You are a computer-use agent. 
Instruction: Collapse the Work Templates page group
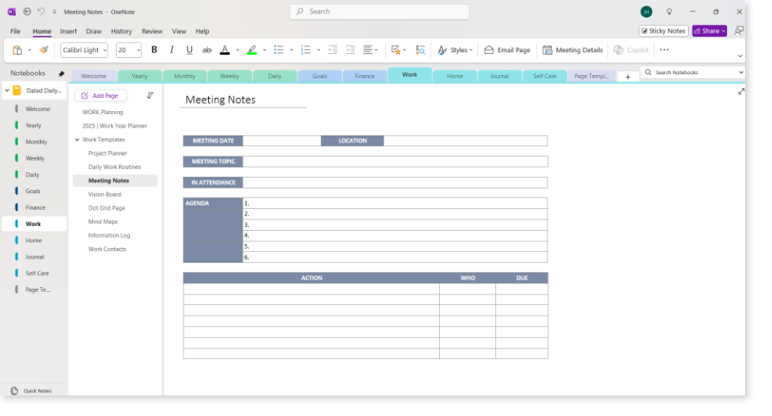point(78,139)
